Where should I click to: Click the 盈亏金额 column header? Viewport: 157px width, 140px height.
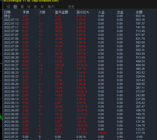tap(61, 12)
